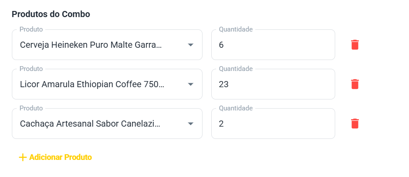Click the Cachaça Artesanal Sabor Canelazi text
409x177 pixels.
tap(90, 124)
